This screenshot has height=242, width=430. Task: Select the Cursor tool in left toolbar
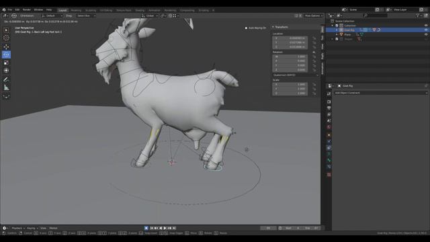tap(6, 38)
